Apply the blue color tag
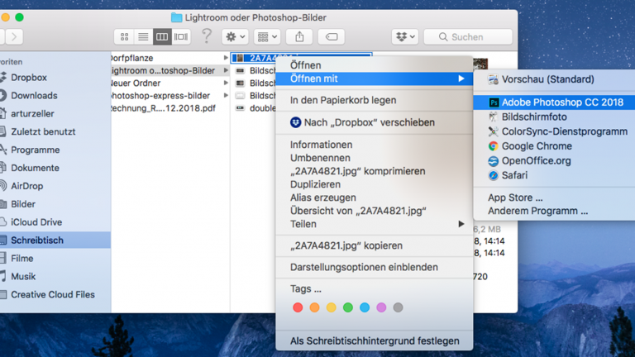The width and height of the screenshot is (635, 357). click(365, 307)
